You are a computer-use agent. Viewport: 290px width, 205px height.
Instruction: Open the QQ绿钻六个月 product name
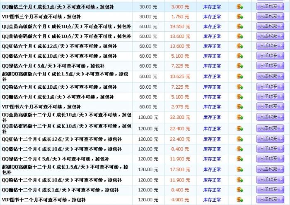point(53,66)
